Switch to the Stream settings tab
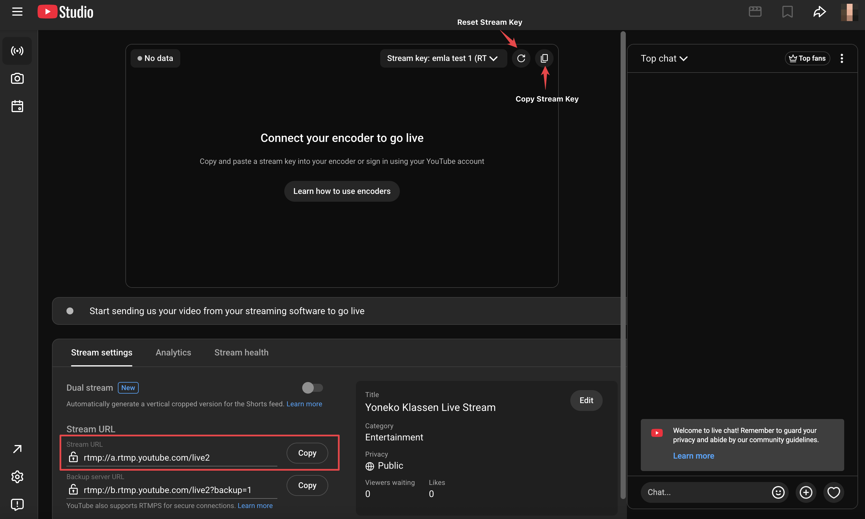865x519 pixels. [x=101, y=353]
